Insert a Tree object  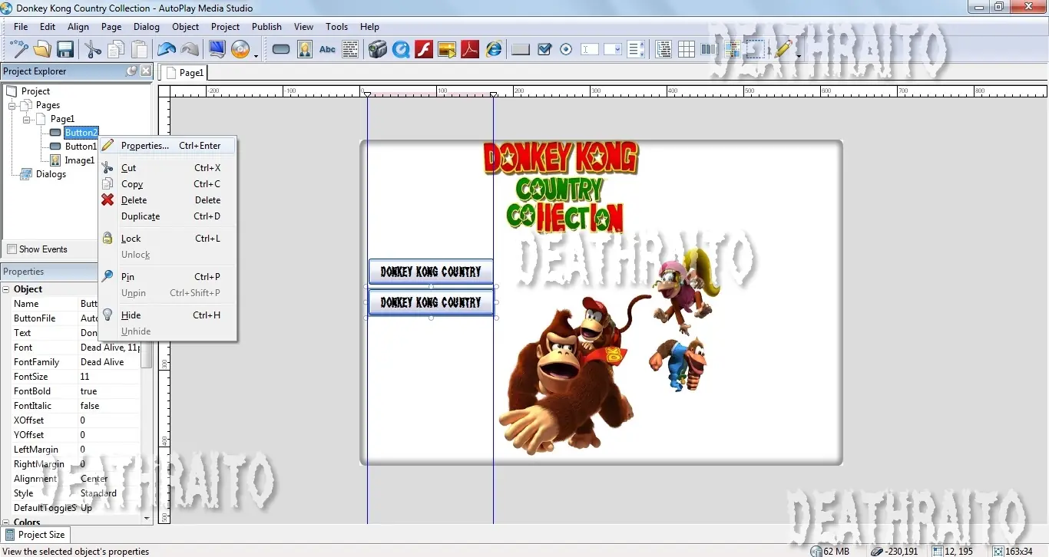663,50
